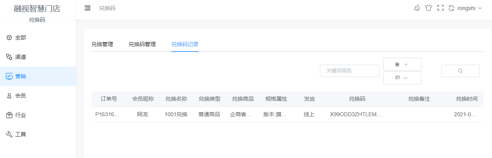Click the 兑换时间 column header
This screenshot has width=492, height=158.
467,99
